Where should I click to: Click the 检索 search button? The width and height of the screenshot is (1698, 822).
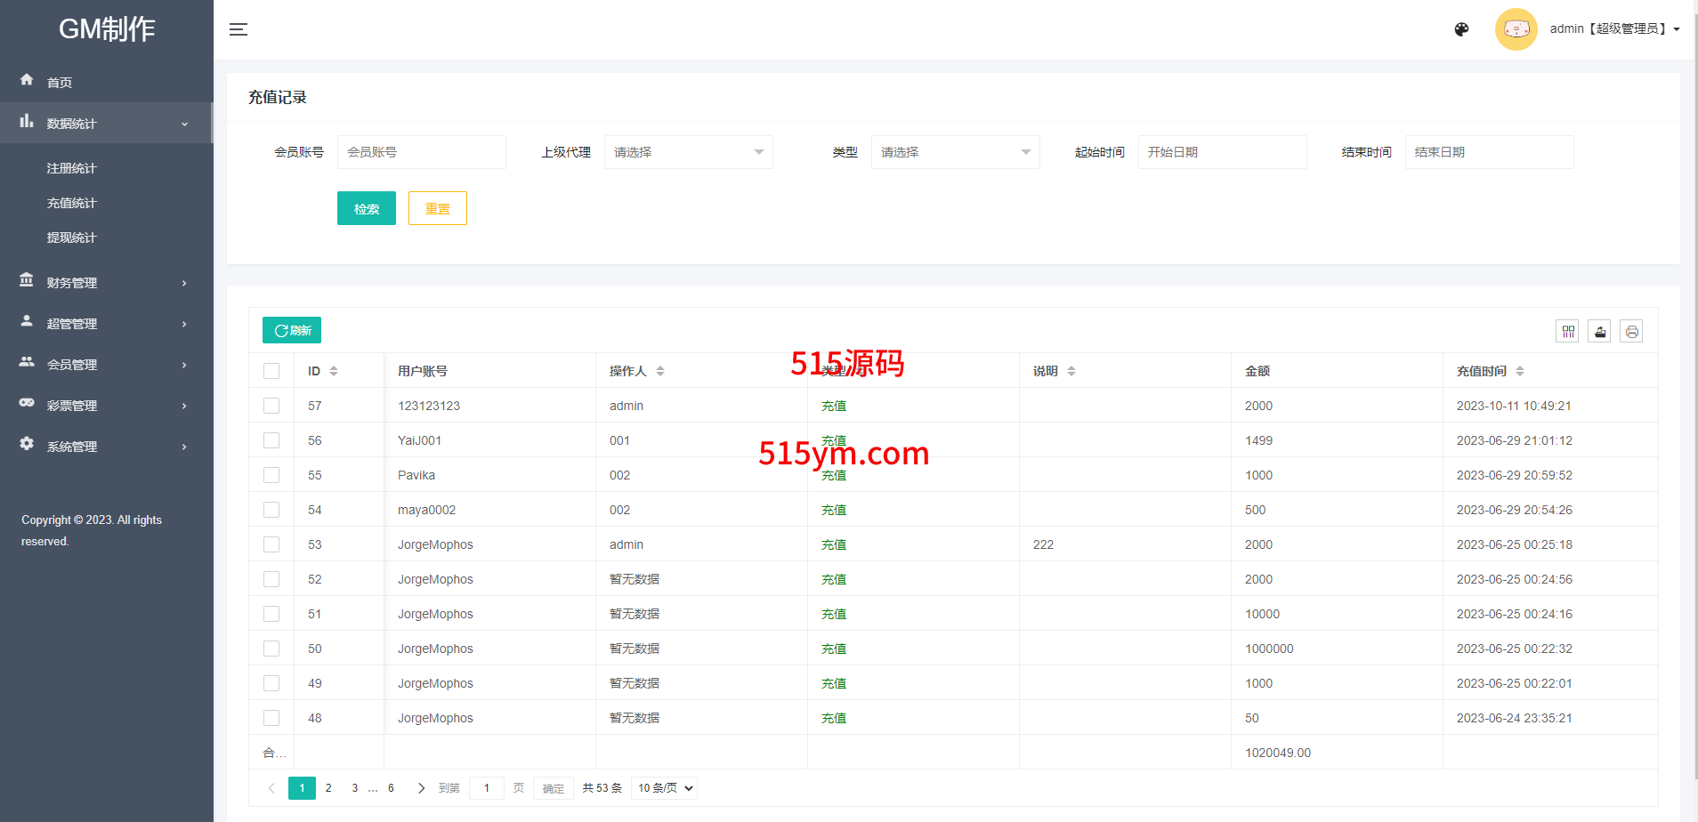366,208
